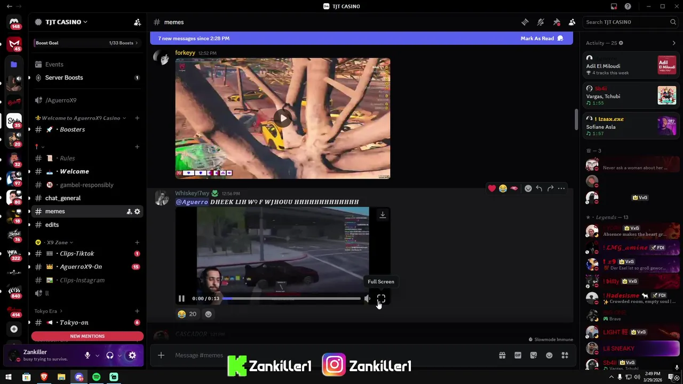Open the gambel-responsibly channel

click(x=86, y=185)
